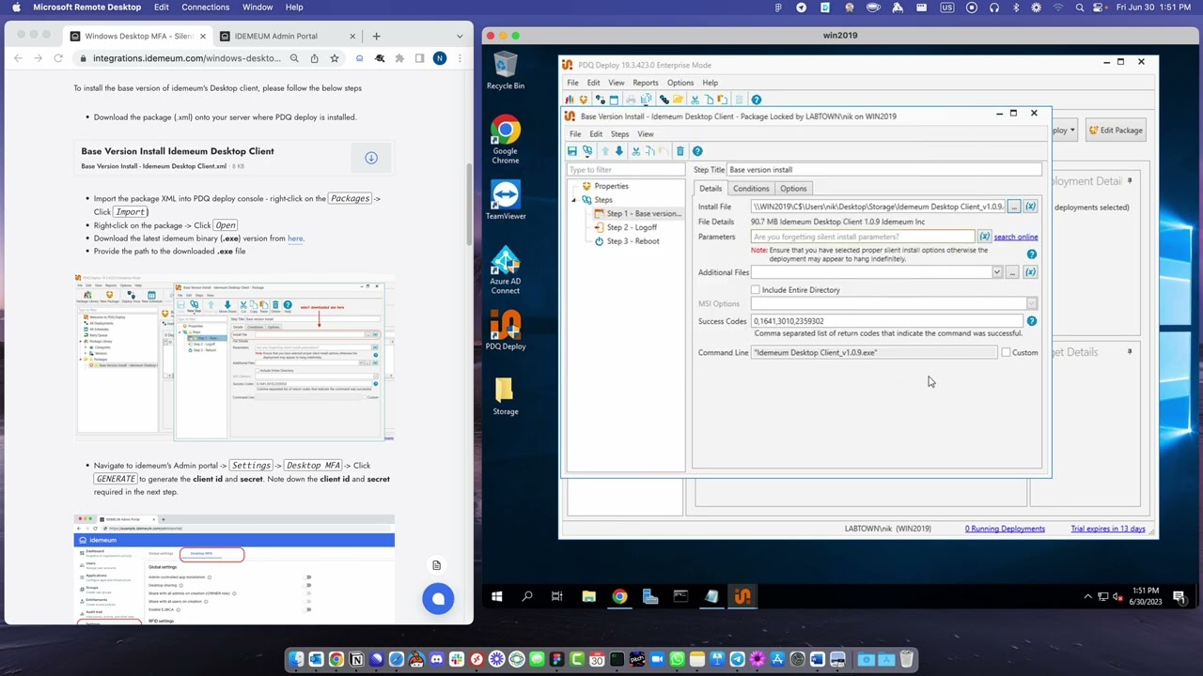The height and width of the screenshot is (676, 1203).
Task: Open the New Step dropdown icon
Action: 587,151
